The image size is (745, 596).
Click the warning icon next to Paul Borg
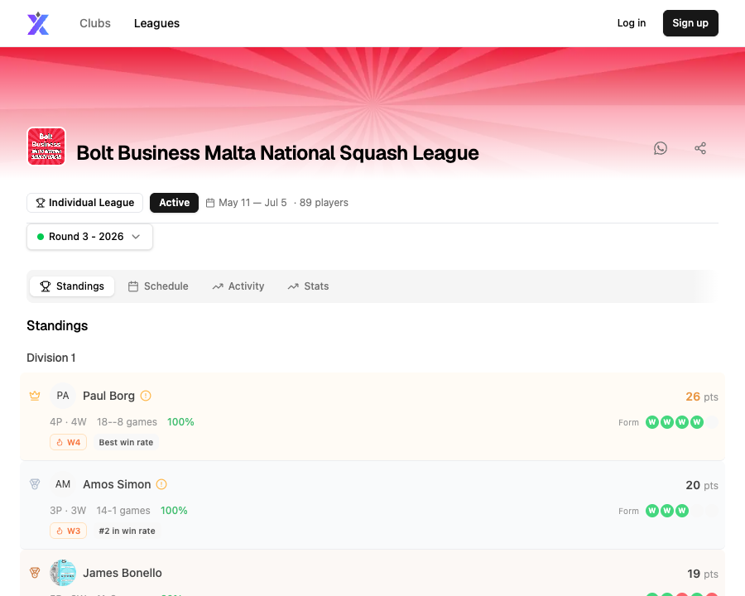point(146,396)
